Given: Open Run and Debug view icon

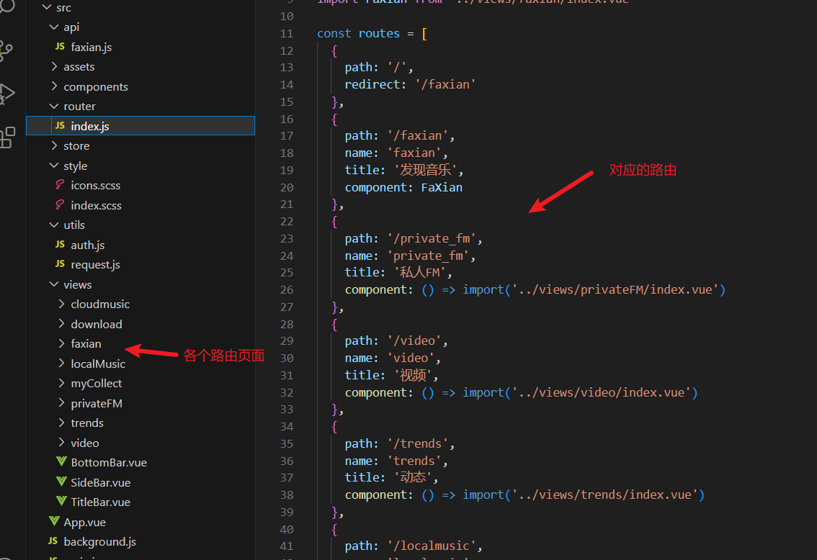Looking at the screenshot, I should (6, 94).
